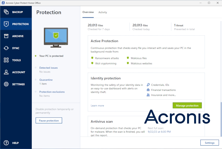Click the Sync arrows icon
This screenshot has height=149, width=222.
point(6,48)
